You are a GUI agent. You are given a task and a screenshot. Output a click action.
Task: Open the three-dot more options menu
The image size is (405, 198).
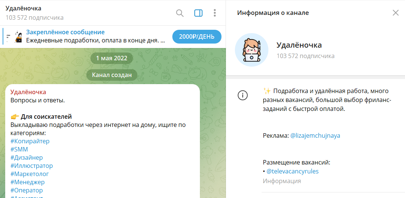click(215, 13)
